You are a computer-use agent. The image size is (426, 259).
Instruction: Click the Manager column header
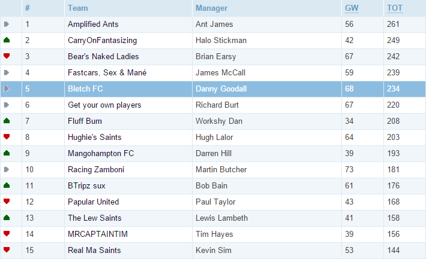click(x=211, y=8)
